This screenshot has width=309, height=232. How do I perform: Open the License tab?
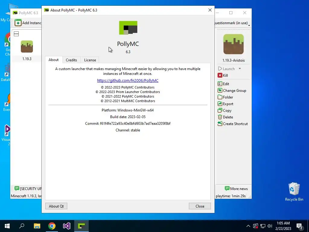[x=90, y=60]
